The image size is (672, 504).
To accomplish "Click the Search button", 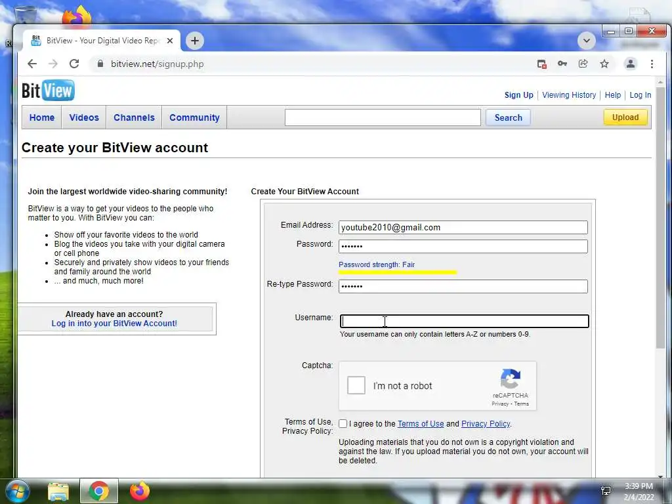I will (509, 117).
